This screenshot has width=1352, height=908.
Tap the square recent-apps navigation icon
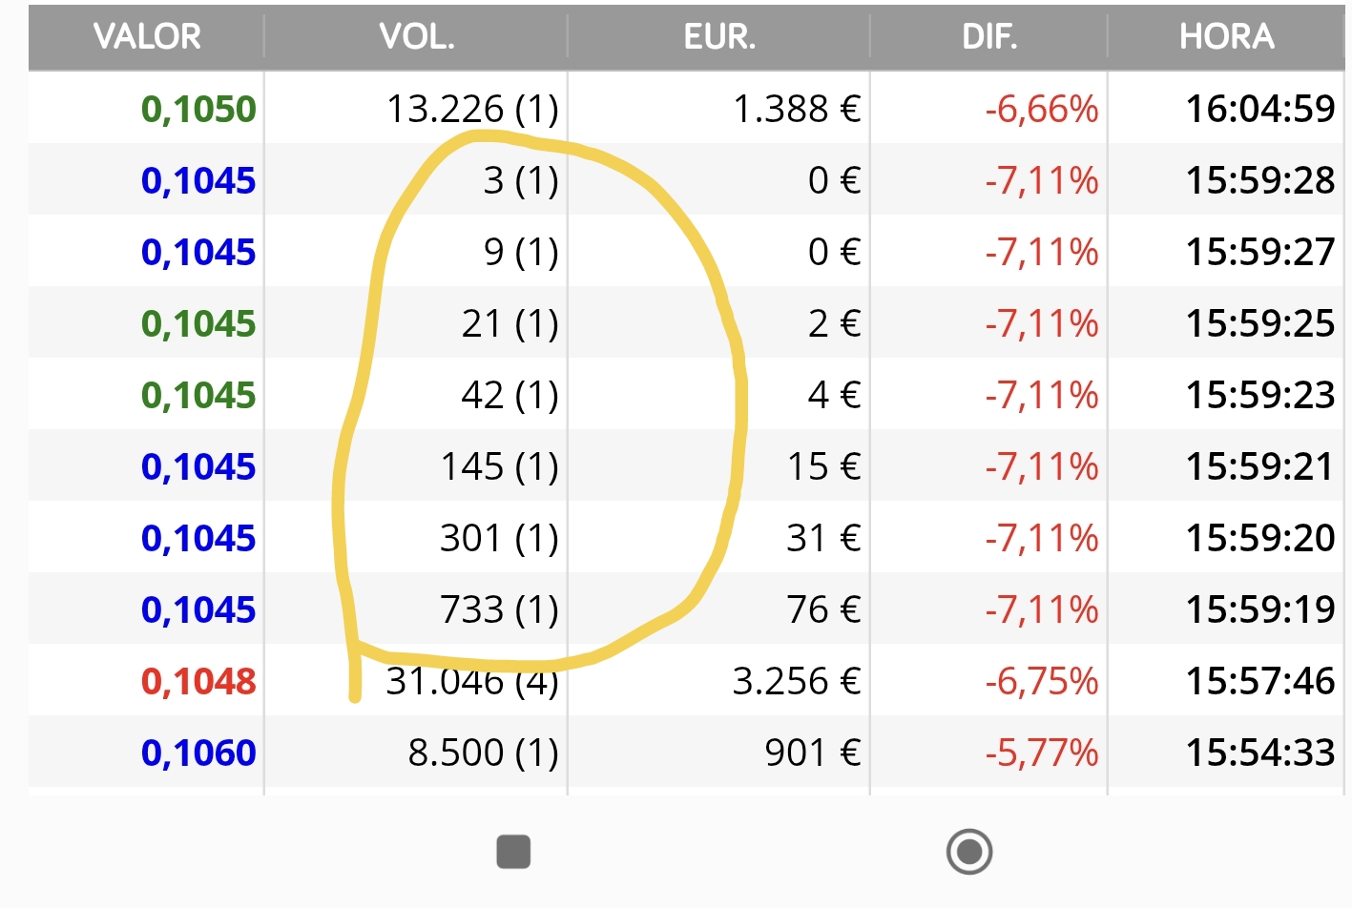[x=513, y=852]
